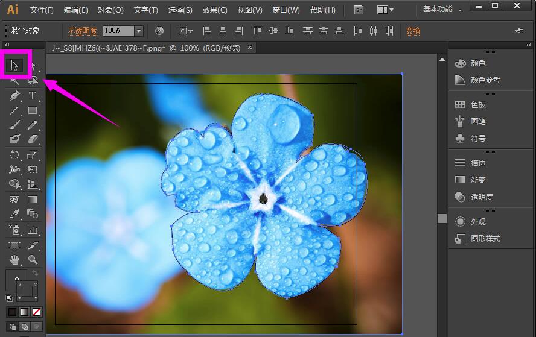The image size is (536, 337).
Task: Click the Bridge (Br) icon
Action: 358,10
